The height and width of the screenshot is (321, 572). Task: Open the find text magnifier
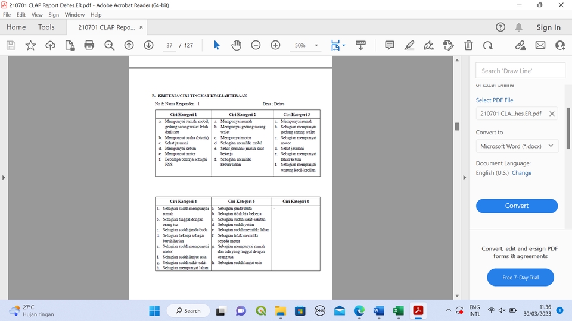pyautogui.click(x=109, y=45)
